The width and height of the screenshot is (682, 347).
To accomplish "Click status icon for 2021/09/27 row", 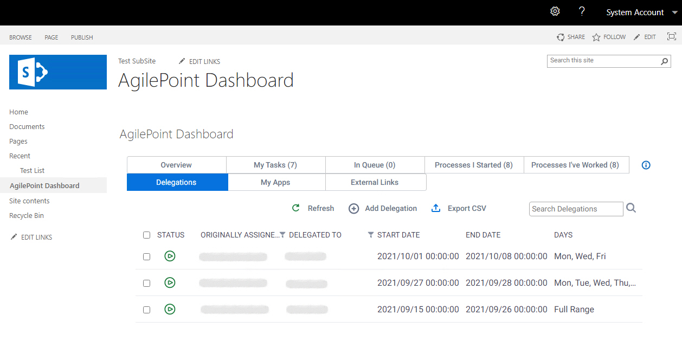I will tap(170, 282).
